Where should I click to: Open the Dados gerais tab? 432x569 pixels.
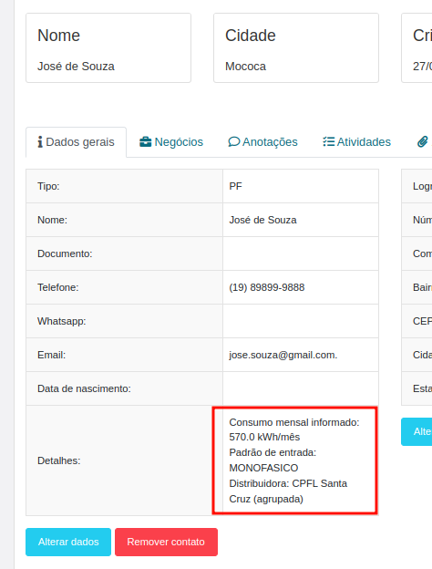coord(76,142)
